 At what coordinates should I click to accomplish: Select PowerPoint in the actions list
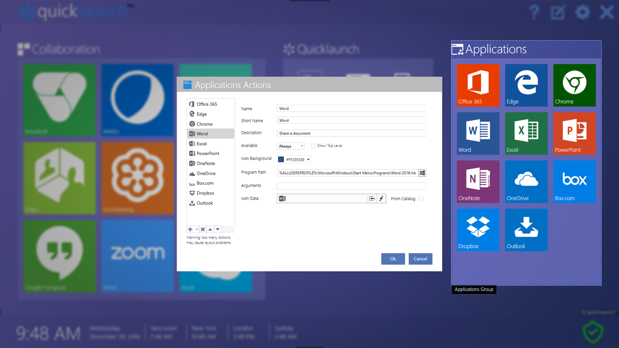(211, 153)
